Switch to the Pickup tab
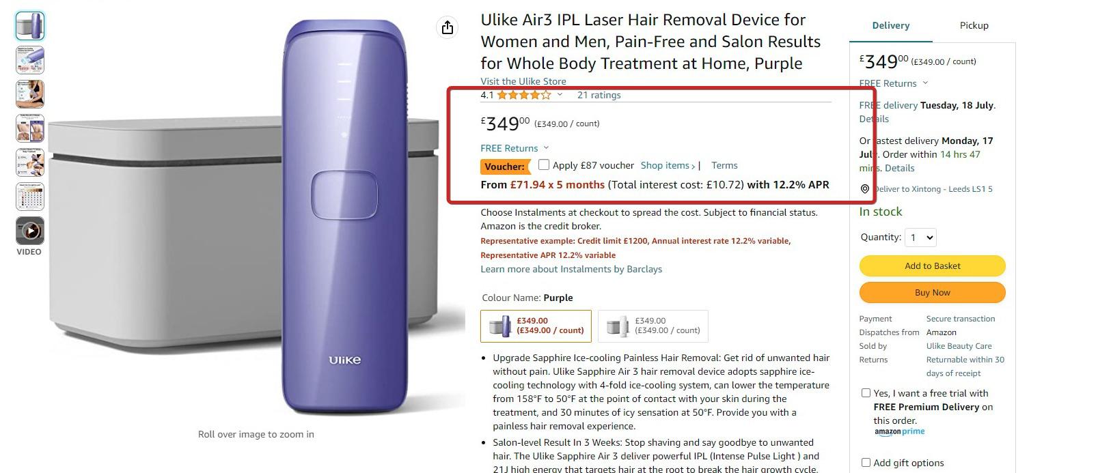Screen dimensions: 1098x473 (974, 25)
